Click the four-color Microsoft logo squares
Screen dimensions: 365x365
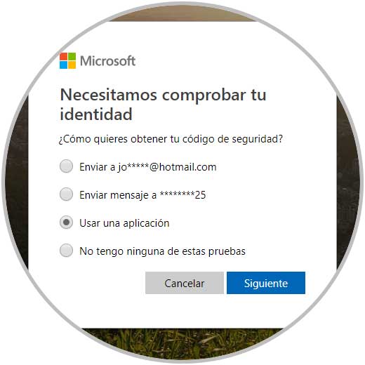(x=67, y=60)
